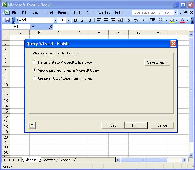The width and height of the screenshot is (195, 170).
Task: Apply Currency style with the dollar icon
Action: [x=129, y=20]
